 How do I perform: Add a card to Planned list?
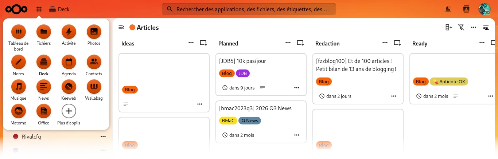(300, 43)
